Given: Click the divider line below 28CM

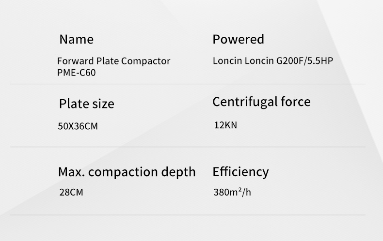Looking at the screenshot, I should [x=187, y=215].
